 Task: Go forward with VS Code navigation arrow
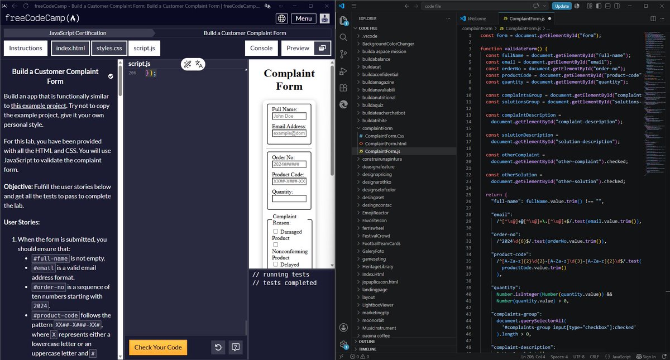point(416,6)
